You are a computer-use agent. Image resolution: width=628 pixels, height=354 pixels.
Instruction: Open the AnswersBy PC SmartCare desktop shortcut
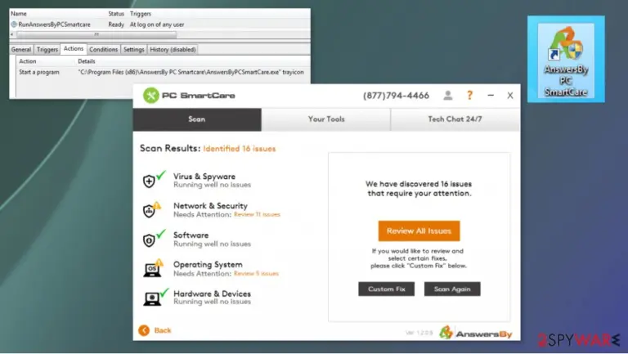566,59
